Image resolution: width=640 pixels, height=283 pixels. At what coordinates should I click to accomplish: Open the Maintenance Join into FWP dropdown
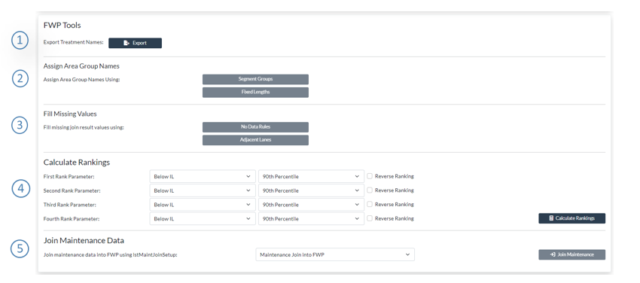pos(335,255)
